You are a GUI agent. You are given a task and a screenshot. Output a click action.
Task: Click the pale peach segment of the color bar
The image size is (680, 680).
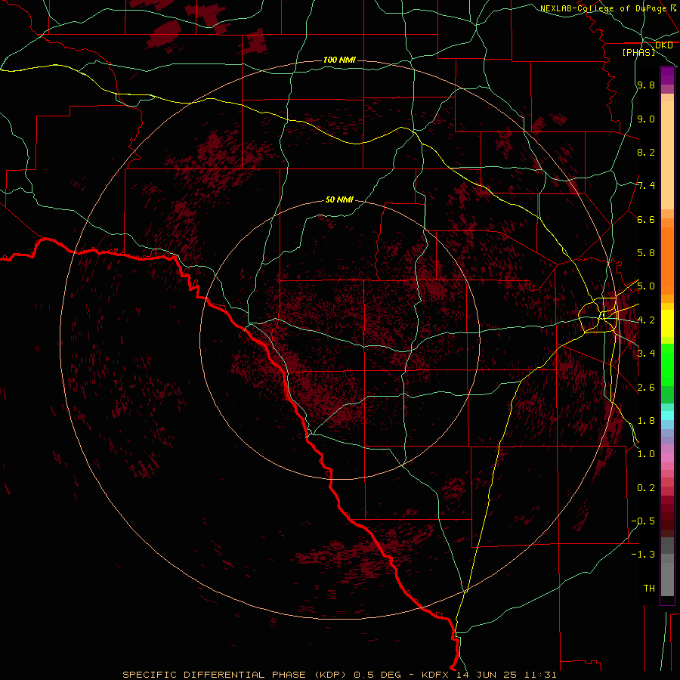click(x=667, y=155)
